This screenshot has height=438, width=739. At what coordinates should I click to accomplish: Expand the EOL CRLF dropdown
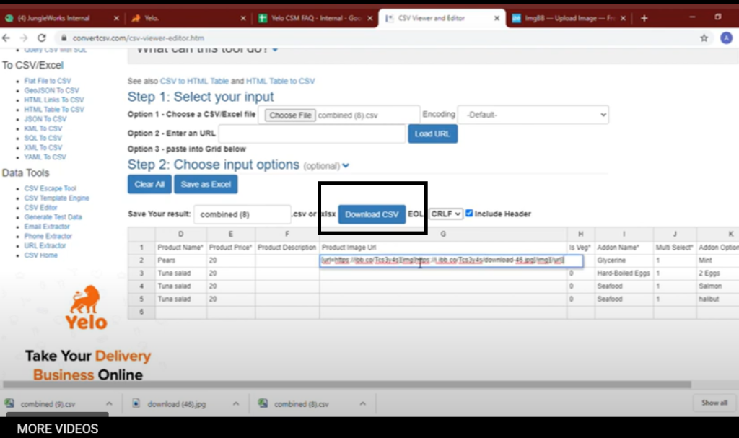445,214
